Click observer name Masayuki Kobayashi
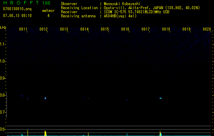 122,4
